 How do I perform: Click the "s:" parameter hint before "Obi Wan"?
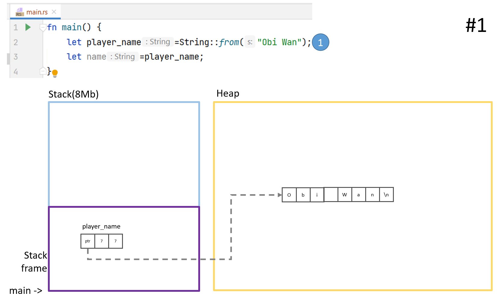point(250,42)
